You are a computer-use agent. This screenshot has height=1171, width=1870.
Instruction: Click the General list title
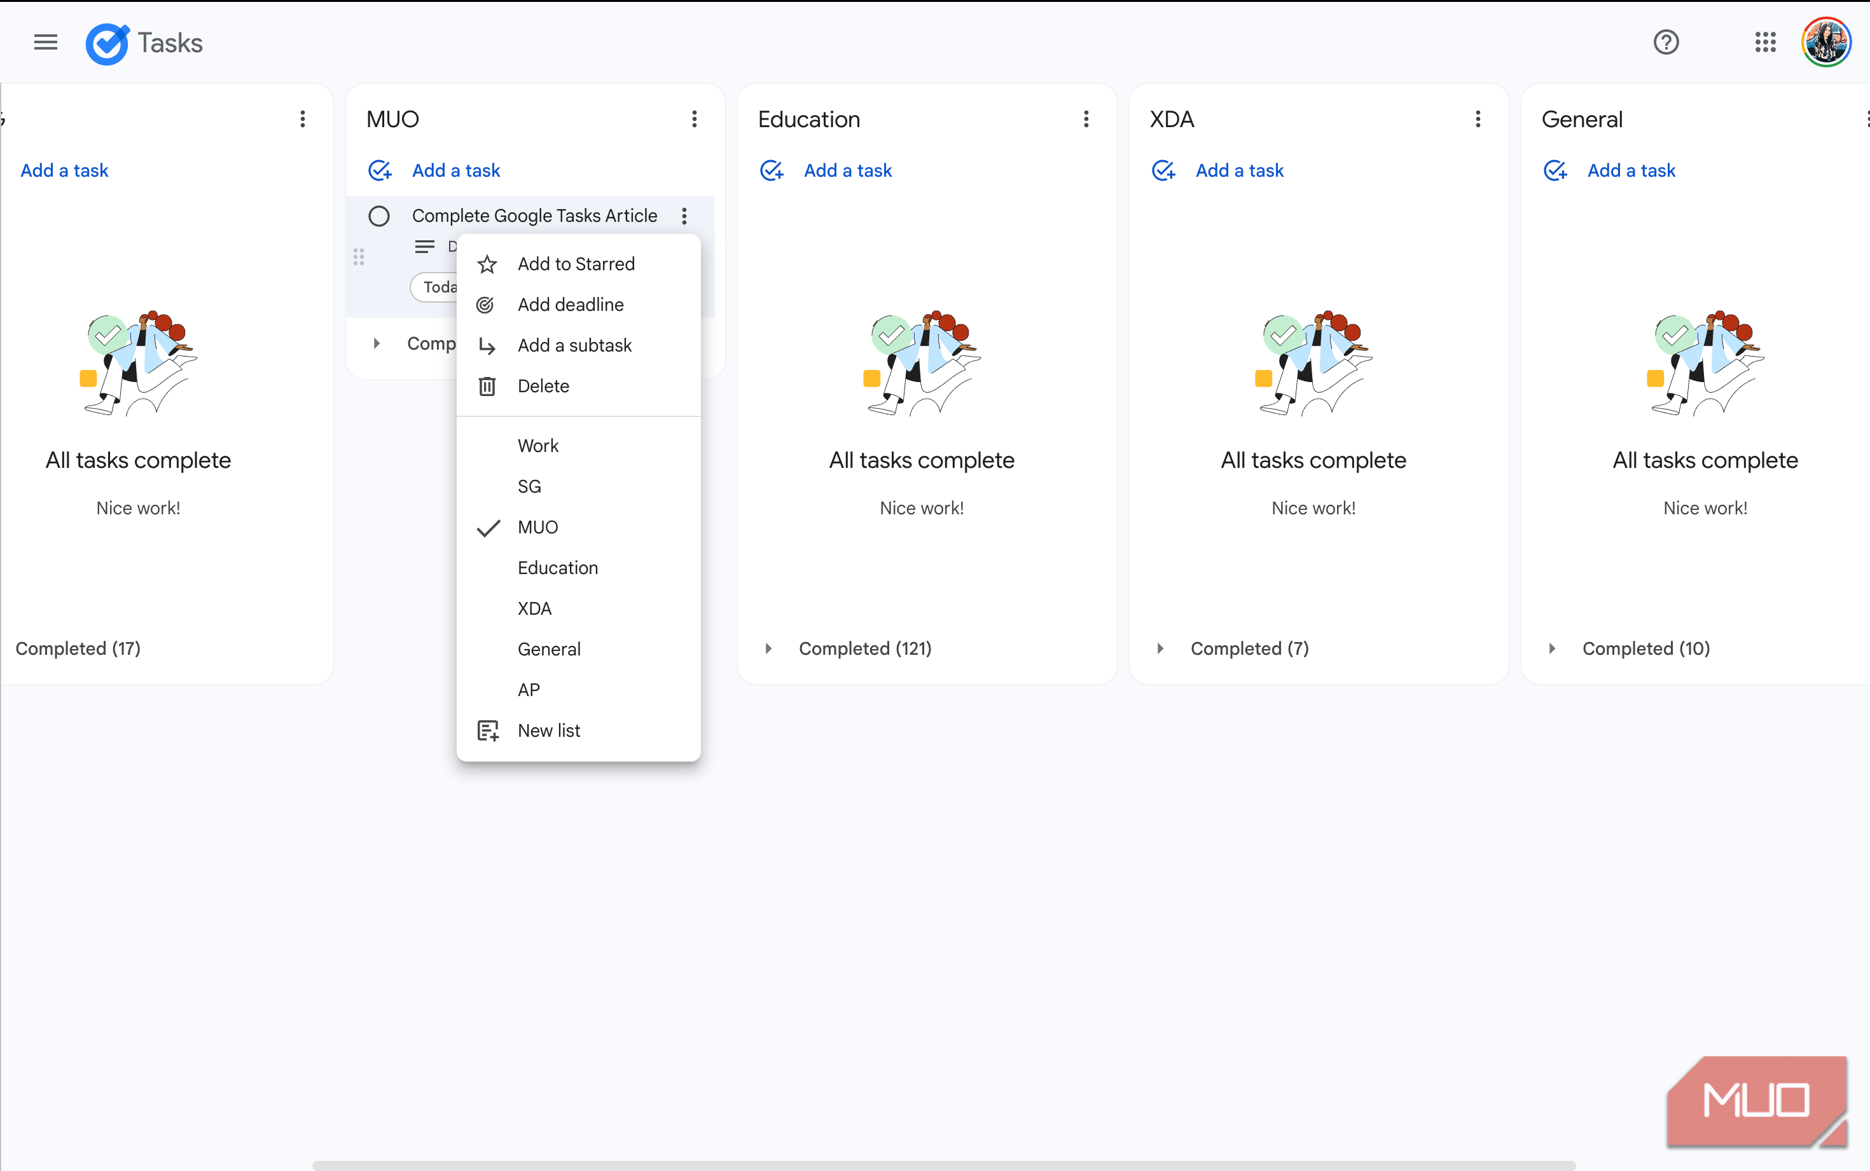point(1581,120)
